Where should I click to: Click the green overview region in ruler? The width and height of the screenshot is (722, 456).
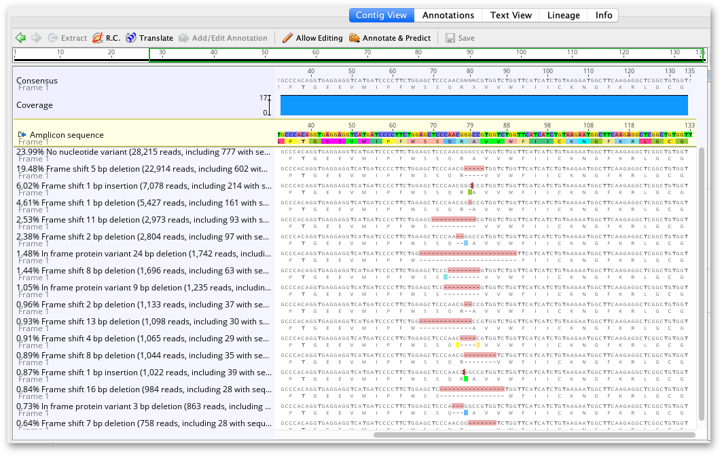click(x=427, y=55)
